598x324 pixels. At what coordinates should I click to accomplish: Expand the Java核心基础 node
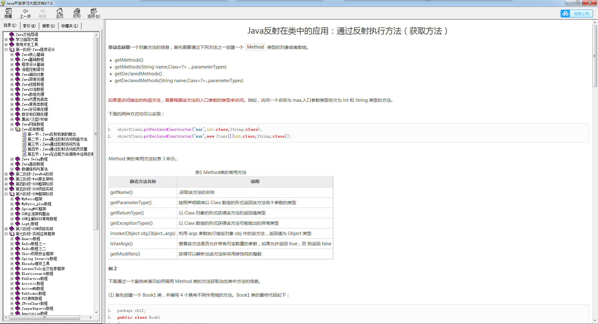[12, 54]
